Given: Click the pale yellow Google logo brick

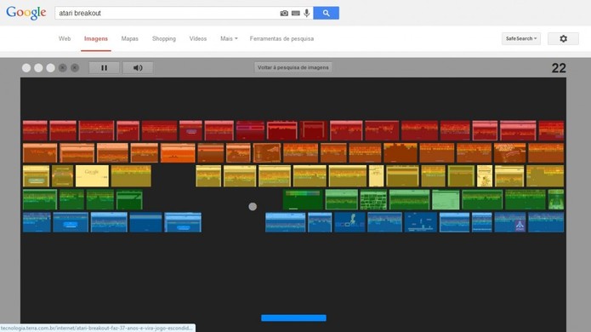Looking at the screenshot, I should point(92,176).
